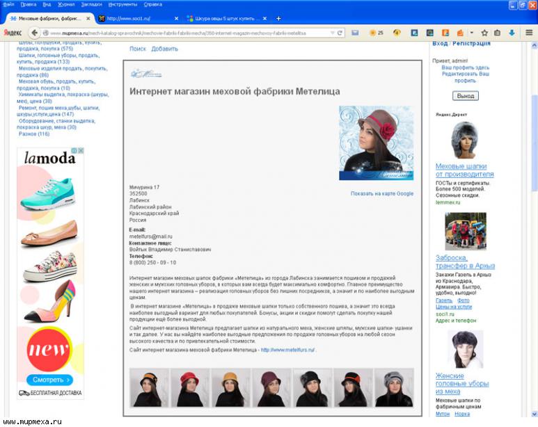Screen dimensions: 538x427
Task: Open the Инструменты menu
Action: tap(122, 4)
